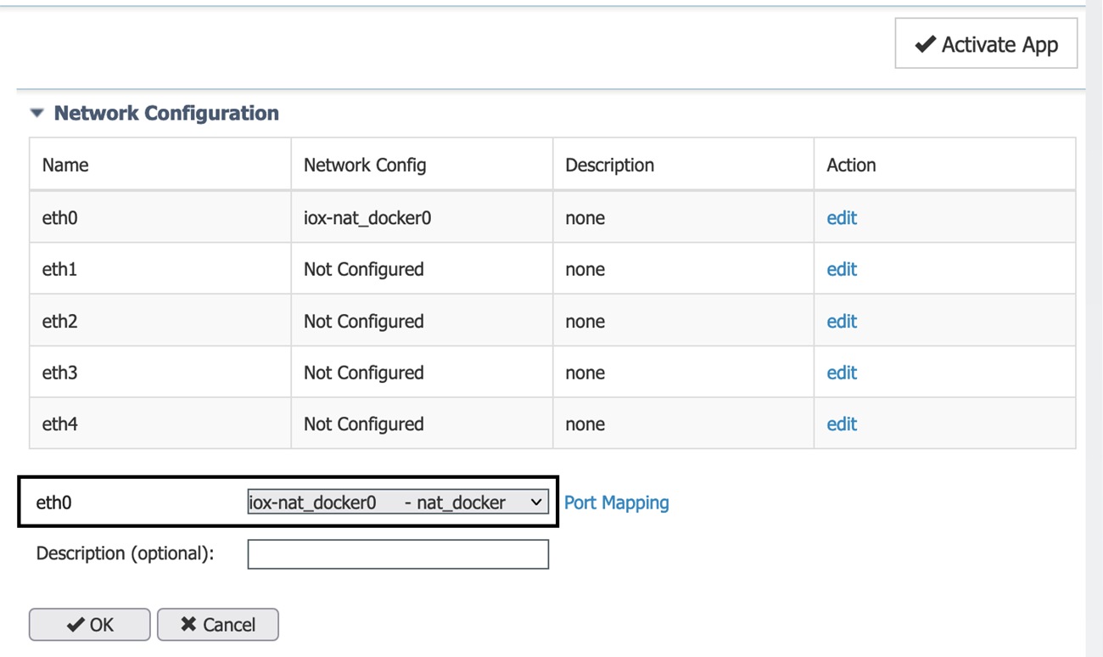The height and width of the screenshot is (657, 1103).
Task: Edit the eth4 interface settings
Action: tap(841, 423)
